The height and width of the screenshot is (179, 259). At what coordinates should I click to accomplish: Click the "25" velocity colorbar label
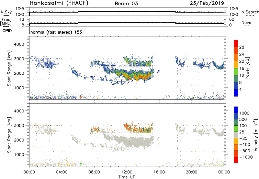(x=242, y=132)
